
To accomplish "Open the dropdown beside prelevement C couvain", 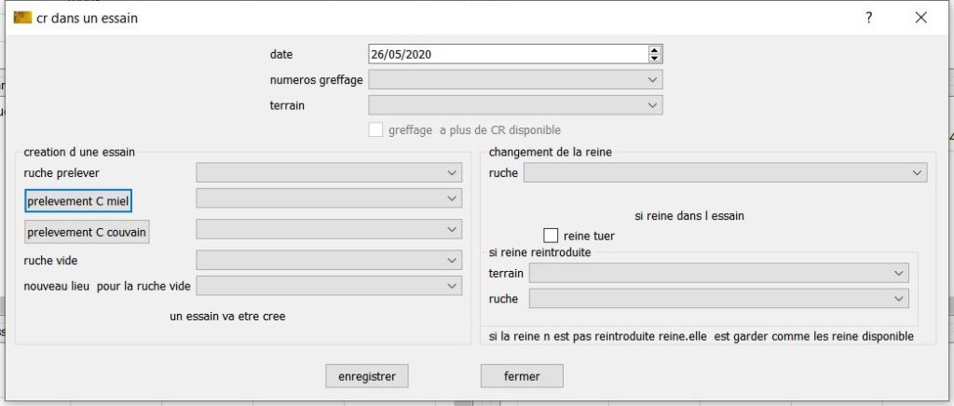I will pyautogui.click(x=329, y=229).
